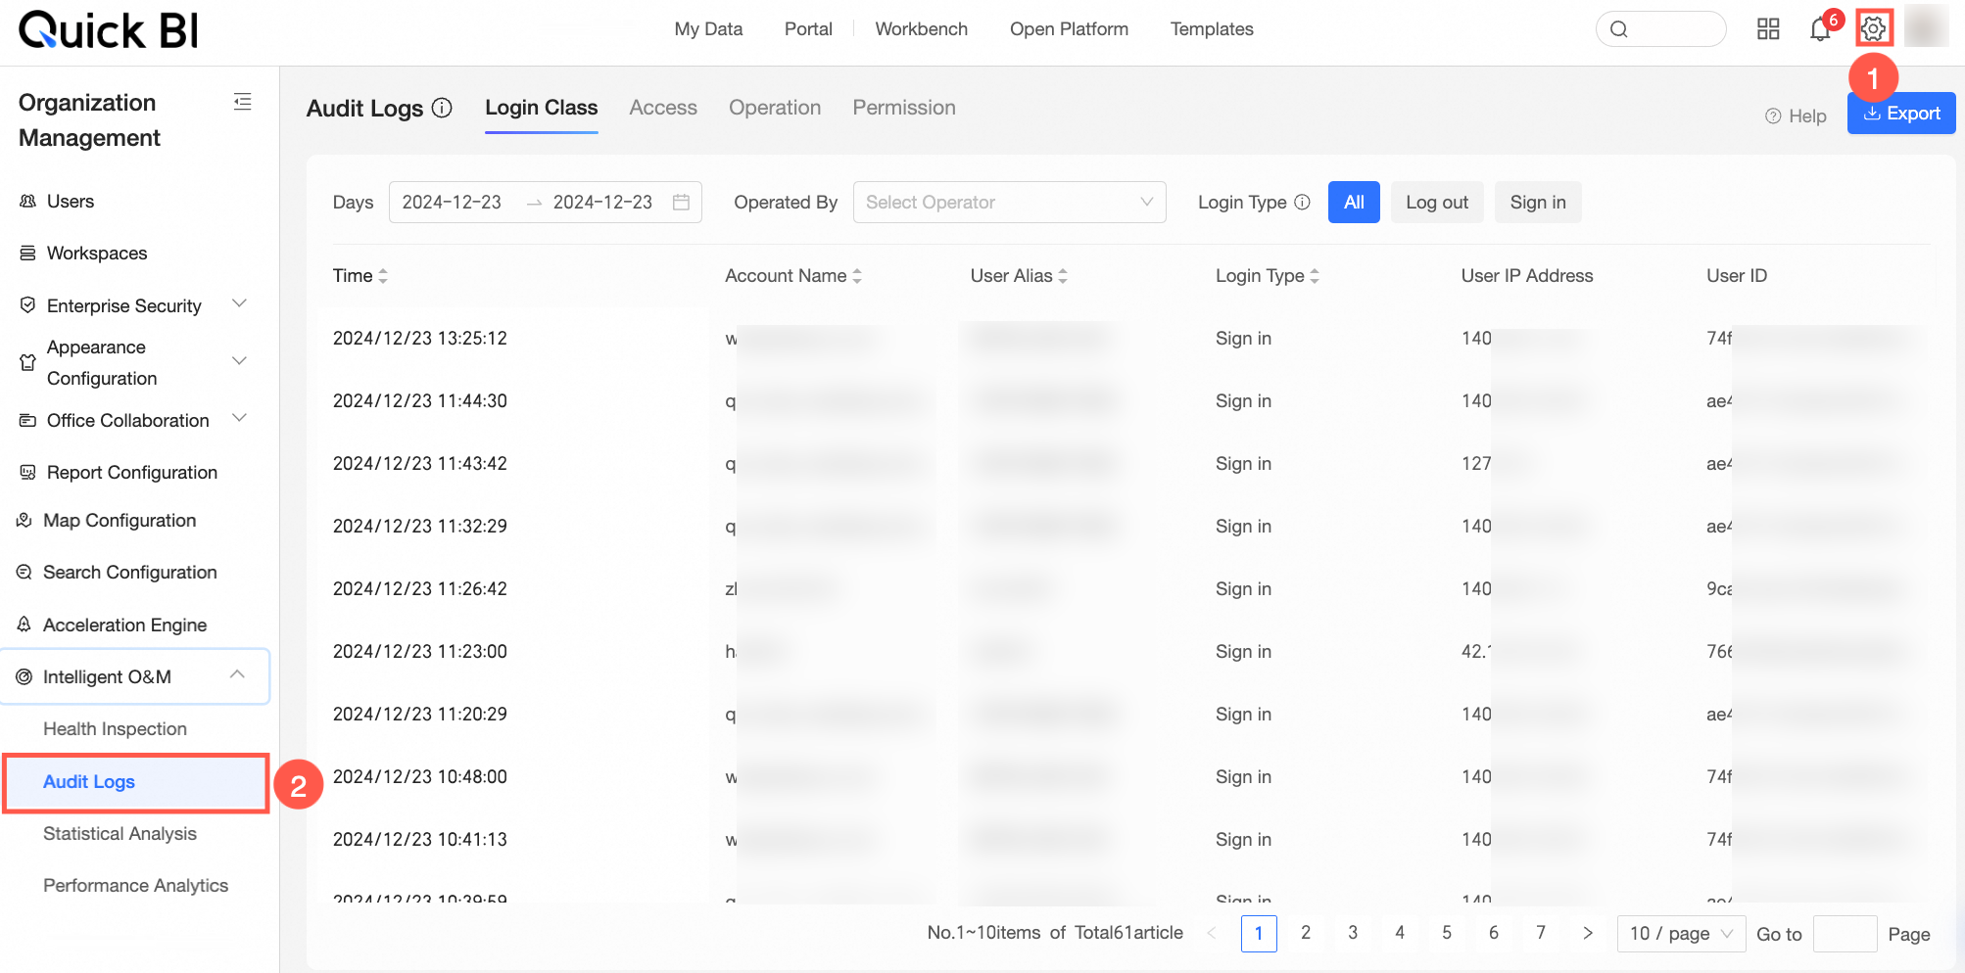Filter login type to Log out

click(x=1437, y=202)
